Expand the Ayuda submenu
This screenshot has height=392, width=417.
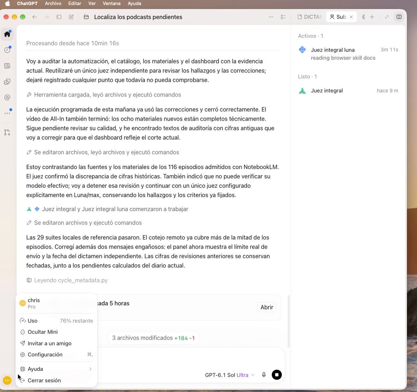pos(56,369)
